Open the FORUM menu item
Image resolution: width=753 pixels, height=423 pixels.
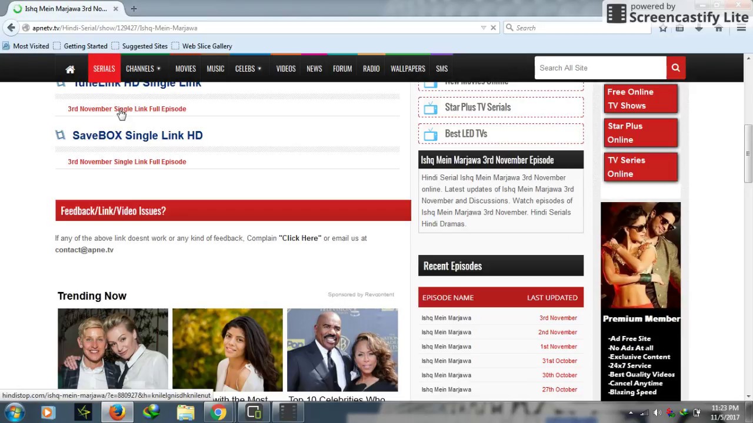342,69
